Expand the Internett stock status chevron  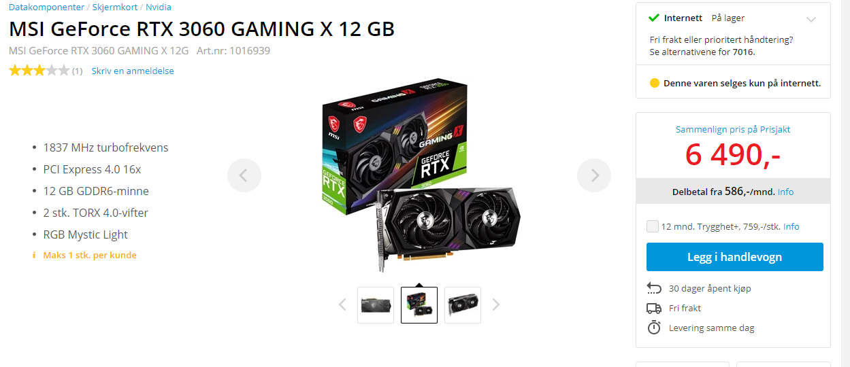point(811,20)
